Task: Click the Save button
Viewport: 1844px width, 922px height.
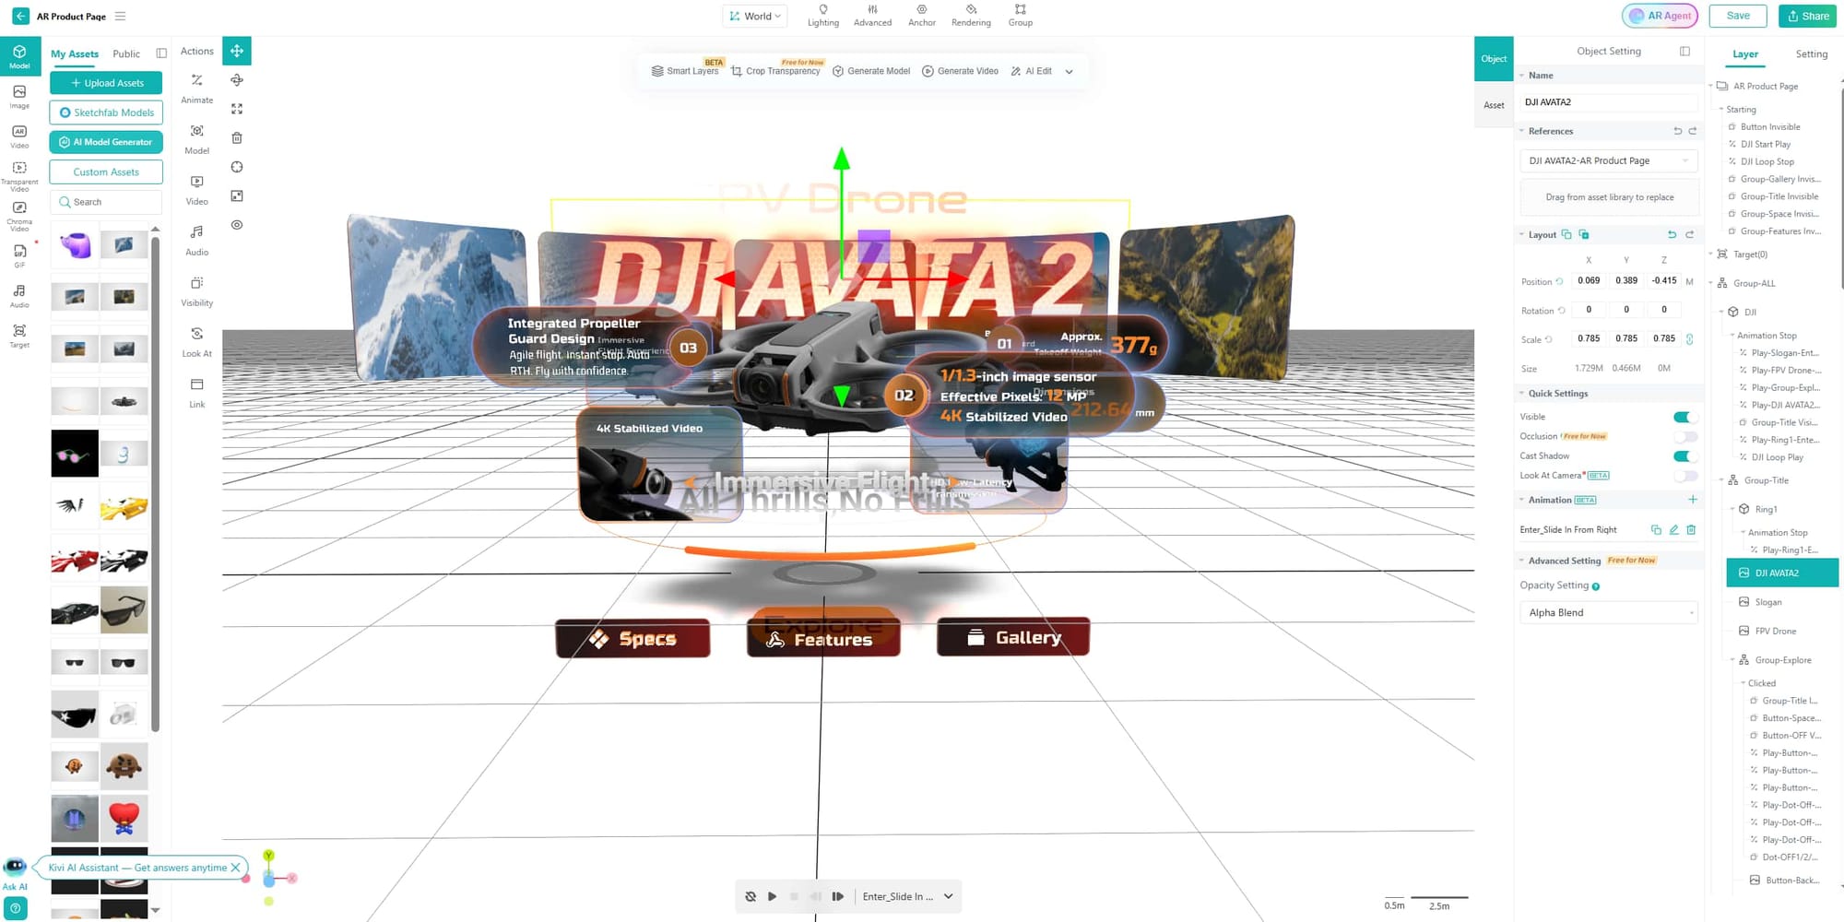Action: 1737,16
